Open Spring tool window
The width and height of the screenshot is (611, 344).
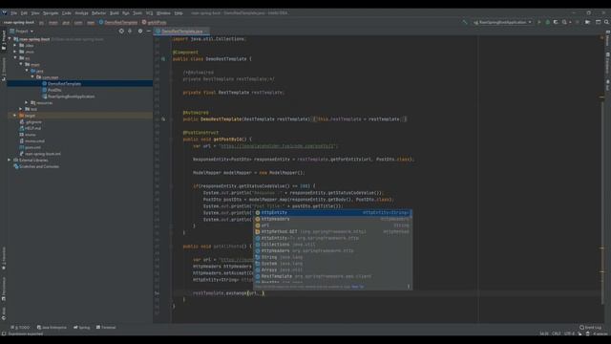(x=82, y=327)
